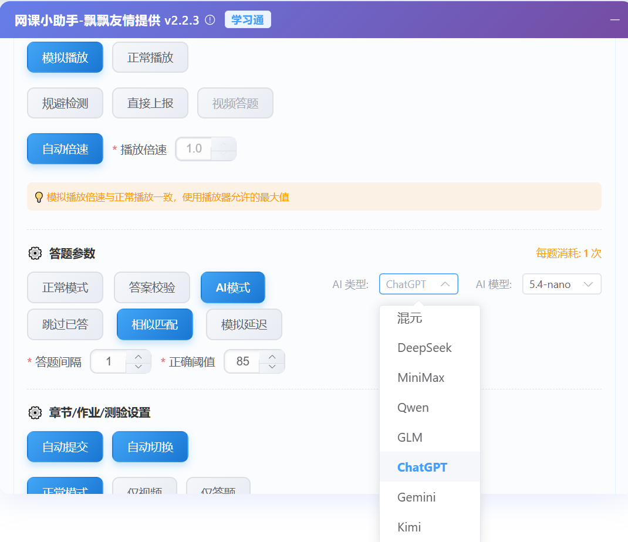Click the gear icon next to 答题参数

(x=35, y=253)
